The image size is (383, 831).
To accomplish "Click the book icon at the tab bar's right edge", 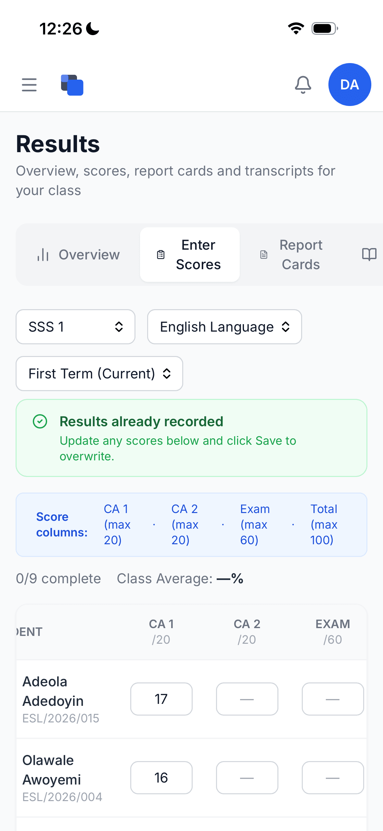I will [370, 255].
